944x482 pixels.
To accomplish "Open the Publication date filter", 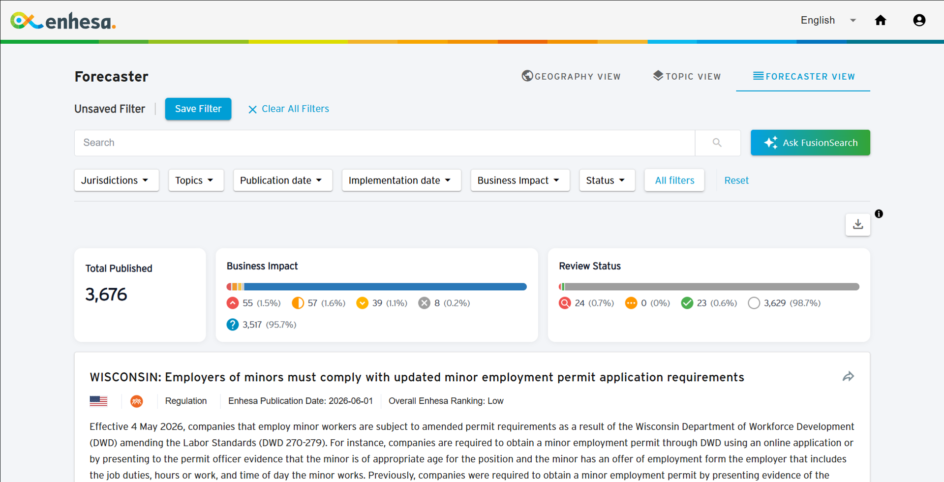I will tap(283, 181).
